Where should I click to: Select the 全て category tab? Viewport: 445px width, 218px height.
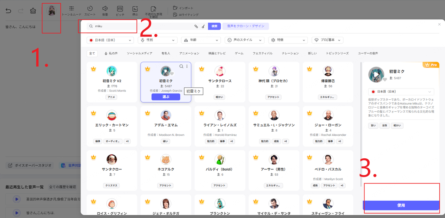pos(92,53)
